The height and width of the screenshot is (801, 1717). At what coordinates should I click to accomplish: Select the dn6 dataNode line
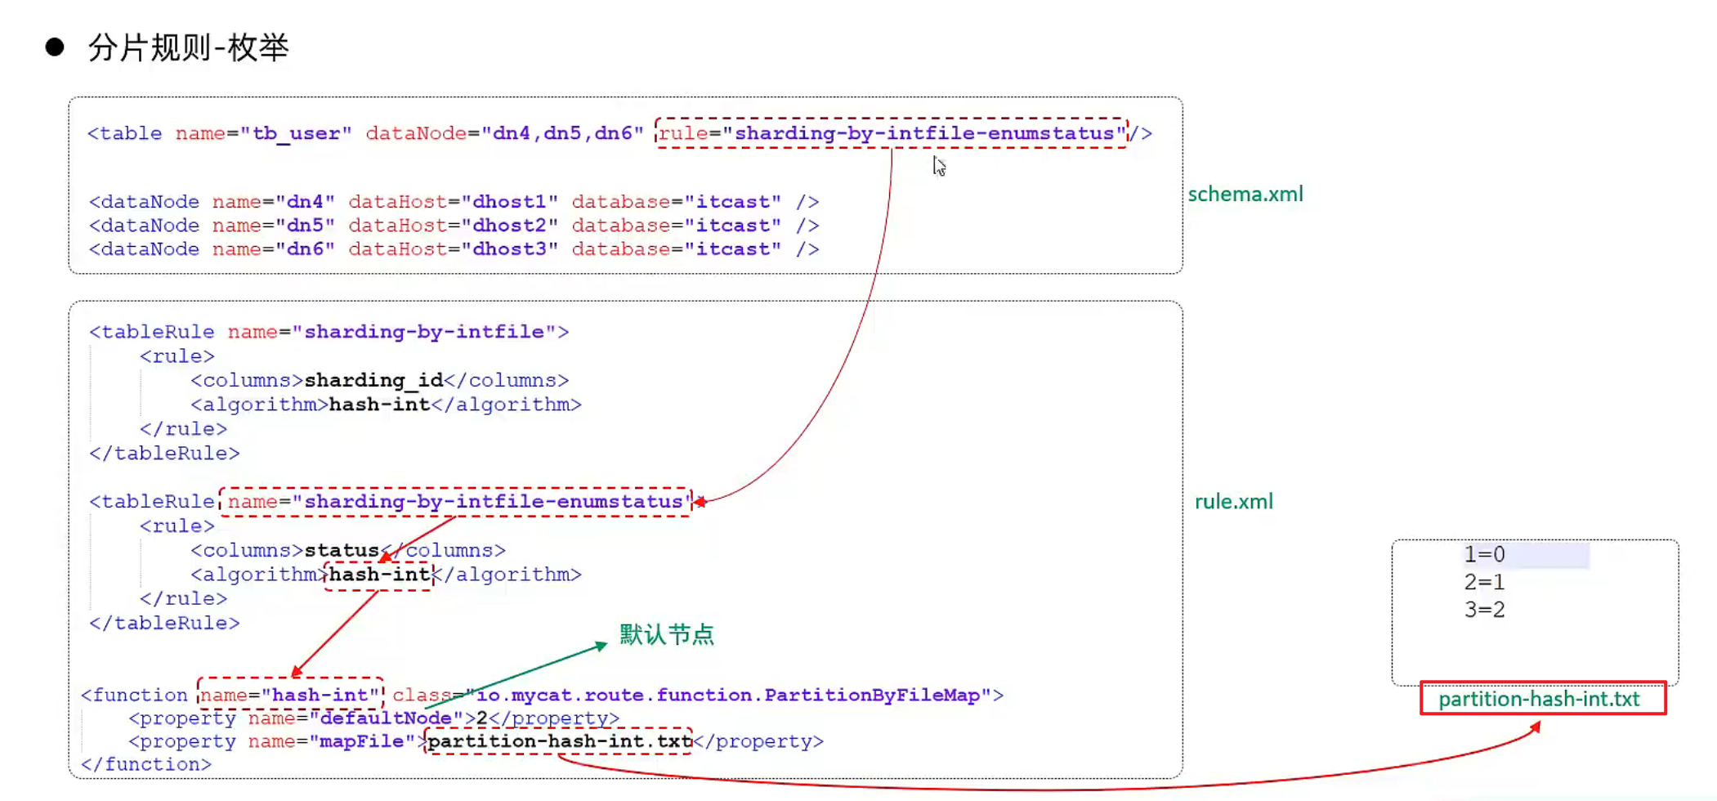pos(454,249)
